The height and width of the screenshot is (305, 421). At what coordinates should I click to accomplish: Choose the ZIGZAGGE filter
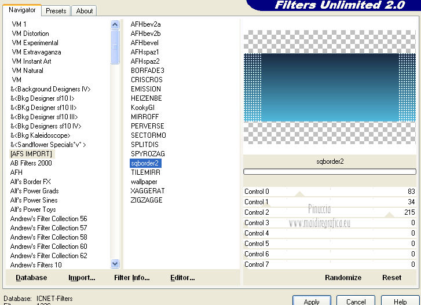[147, 200]
